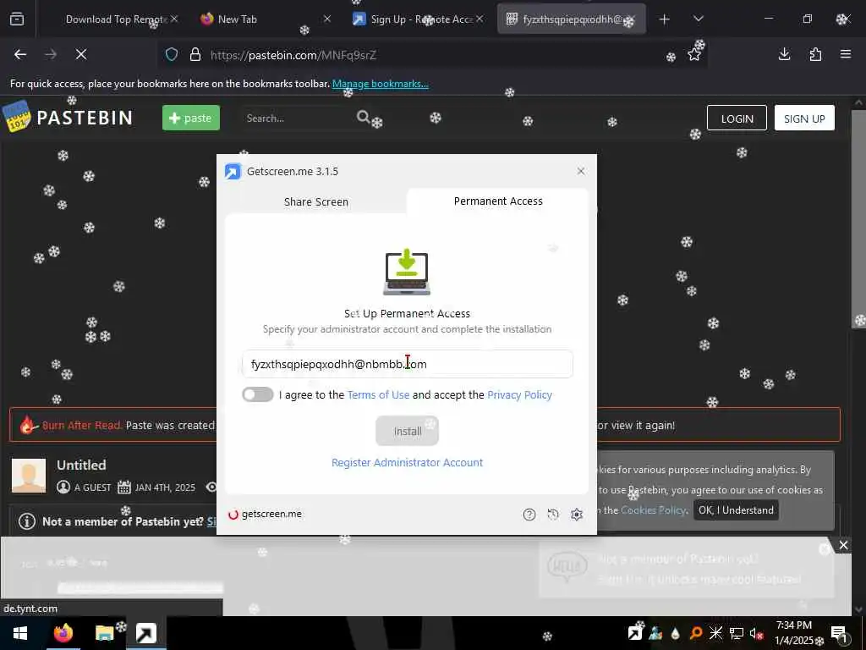Image resolution: width=866 pixels, height=650 pixels.
Task: Open the Manage bookmarks link
Action: 380,84
